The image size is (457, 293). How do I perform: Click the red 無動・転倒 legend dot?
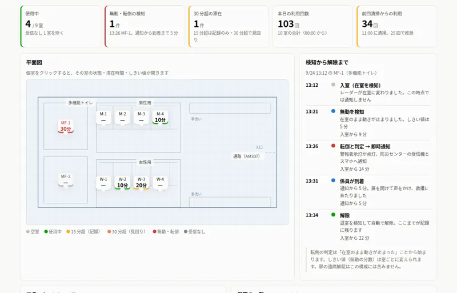click(x=154, y=232)
